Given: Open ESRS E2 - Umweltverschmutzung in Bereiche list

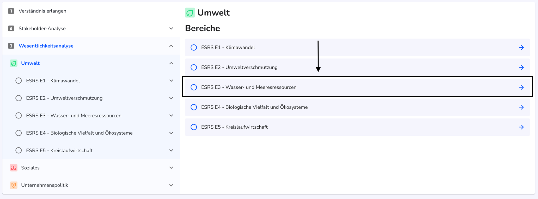Looking at the screenshot, I should pos(357,67).
